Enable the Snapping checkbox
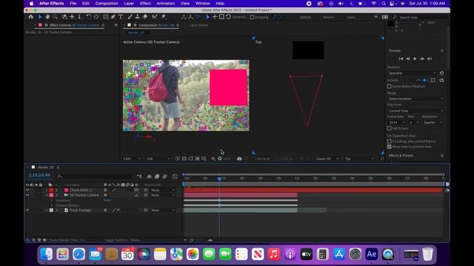The image size is (474, 266). [x=252, y=17]
